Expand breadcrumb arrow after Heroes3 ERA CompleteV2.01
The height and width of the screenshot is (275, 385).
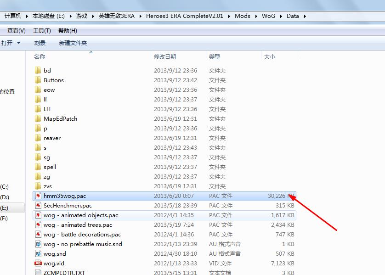[229, 16]
